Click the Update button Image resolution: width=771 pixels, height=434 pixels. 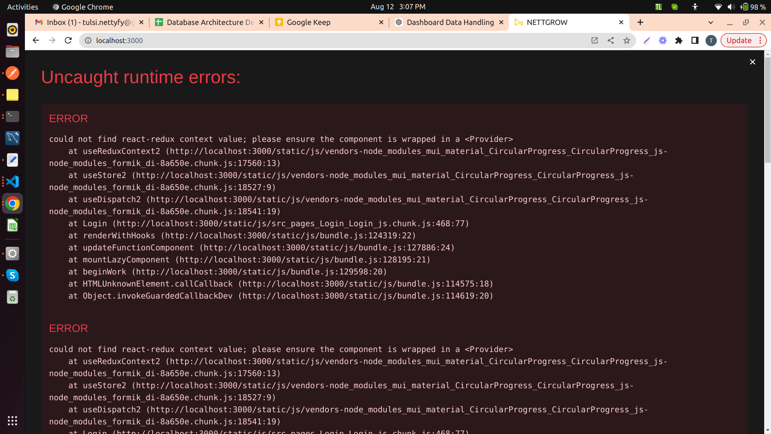[738, 40]
